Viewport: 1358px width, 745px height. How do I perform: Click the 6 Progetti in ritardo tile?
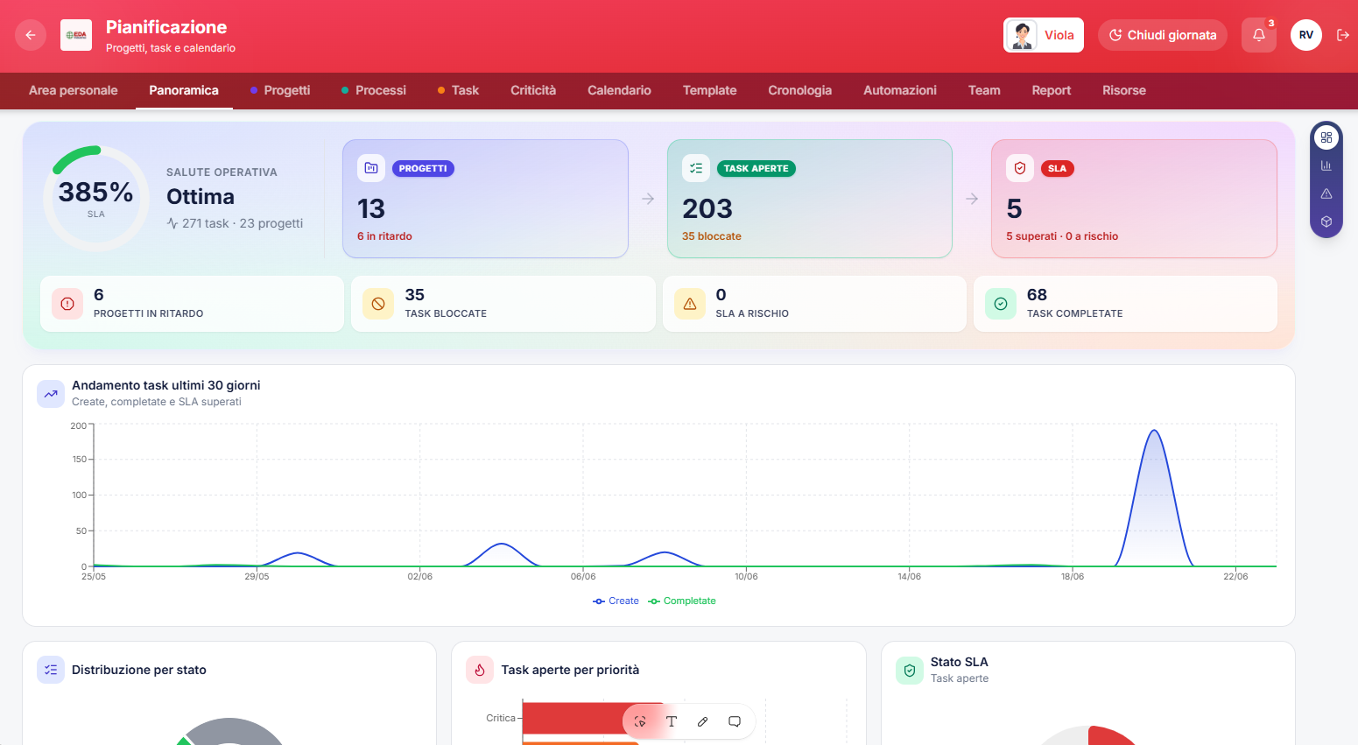pyautogui.click(x=192, y=304)
